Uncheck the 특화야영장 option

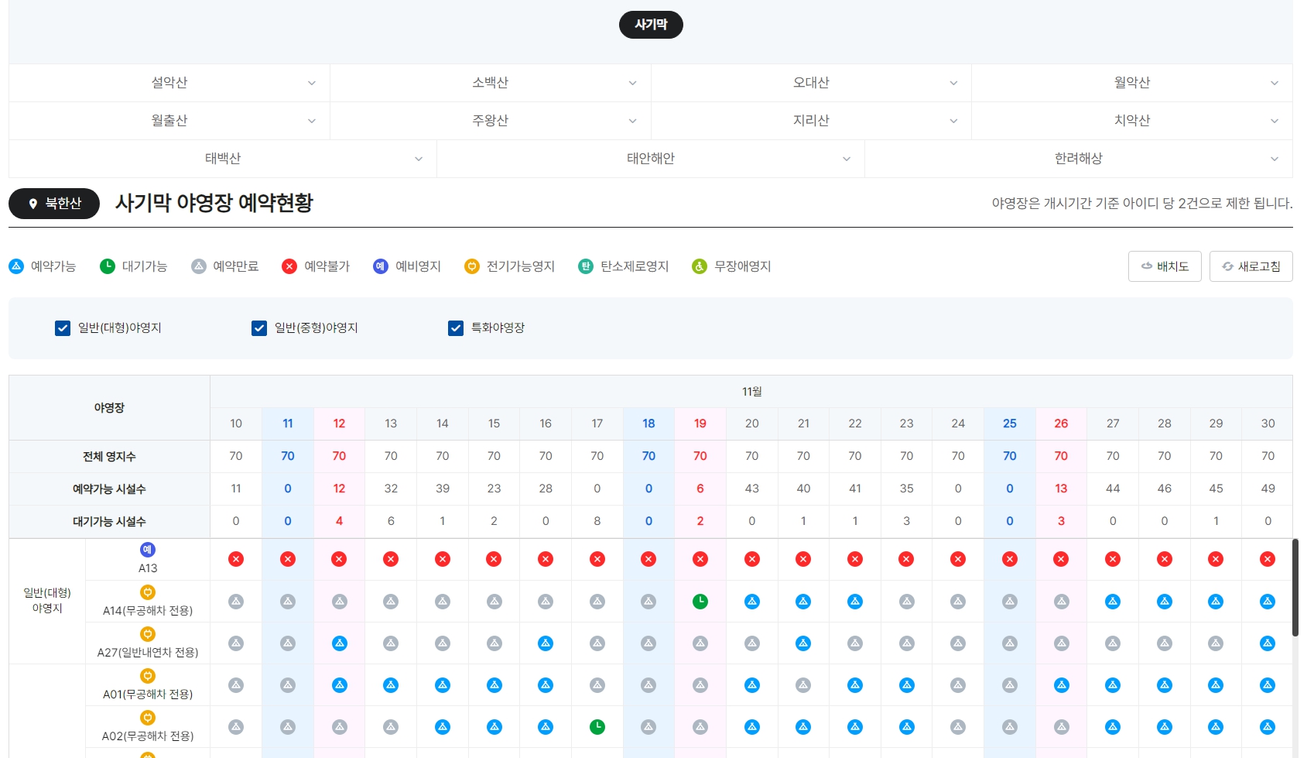[455, 328]
